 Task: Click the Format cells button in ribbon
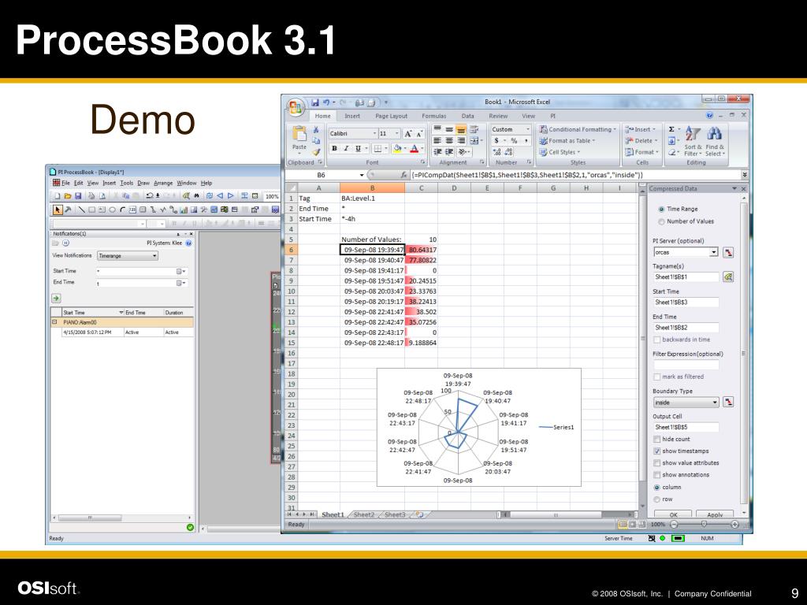[x=642, y=152]
